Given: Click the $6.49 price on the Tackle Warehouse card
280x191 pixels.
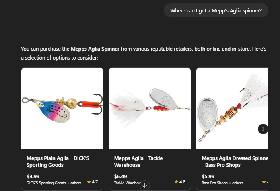Looking at the screenshot, I should click(x=121, y=176).
